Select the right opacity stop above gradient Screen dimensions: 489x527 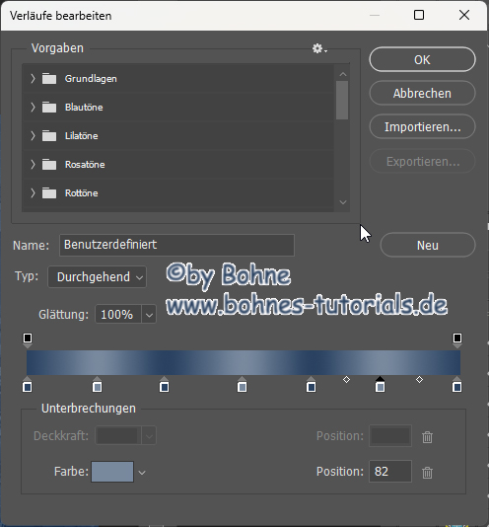457,340
